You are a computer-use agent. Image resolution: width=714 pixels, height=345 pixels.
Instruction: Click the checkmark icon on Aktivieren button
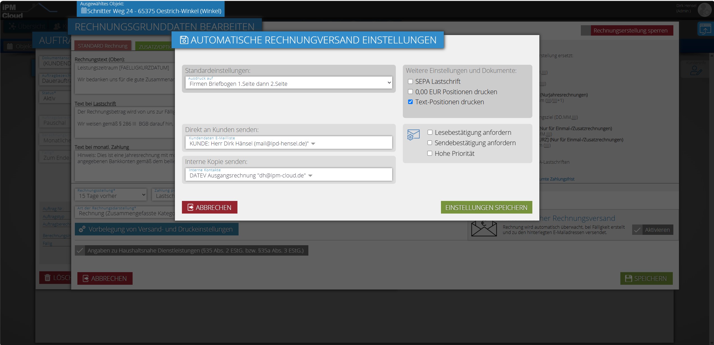click(637, 230)
